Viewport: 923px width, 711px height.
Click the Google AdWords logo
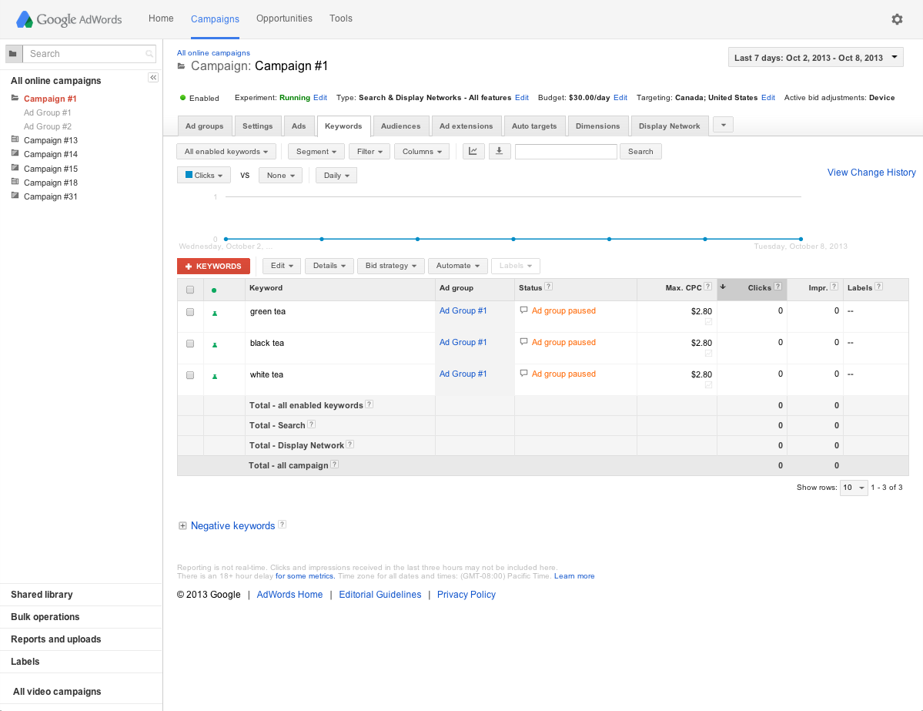click(x=68, y=19)
